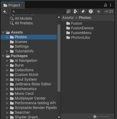Click the AI Navigation folder icon

tap(12, 61)
